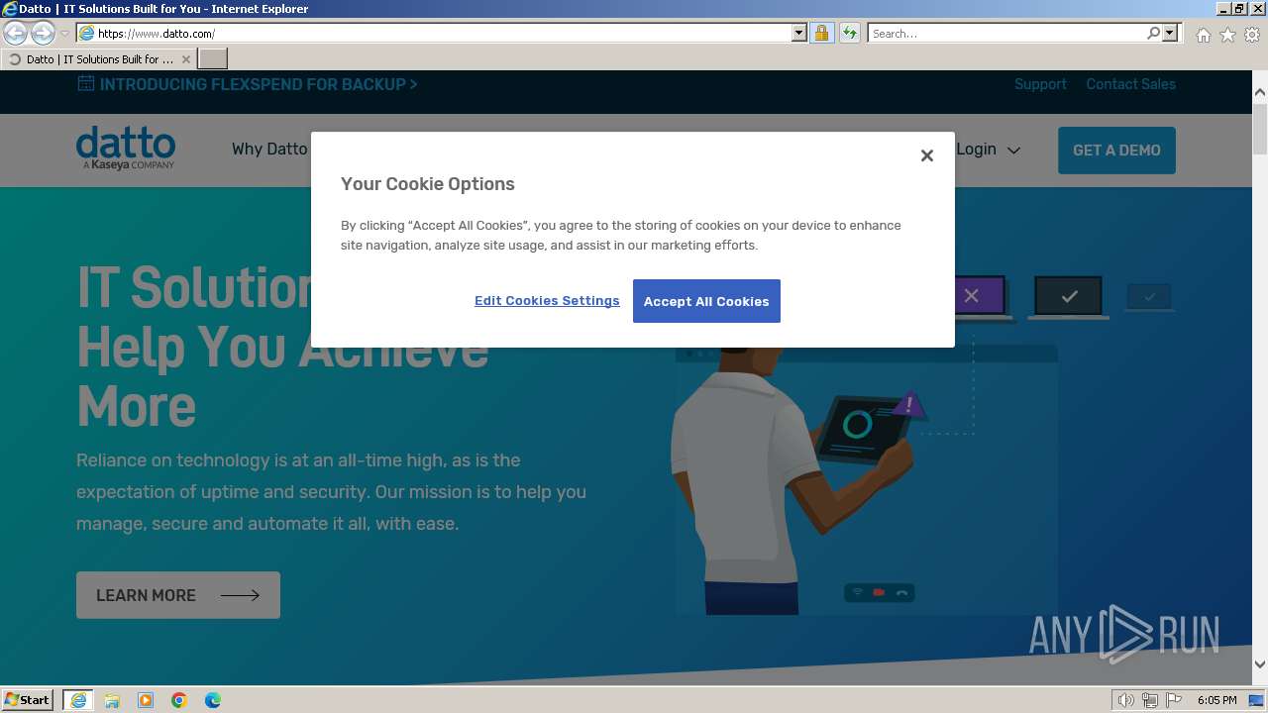
Task: Open the Home page icon
Action: (x=1203, y=35)
